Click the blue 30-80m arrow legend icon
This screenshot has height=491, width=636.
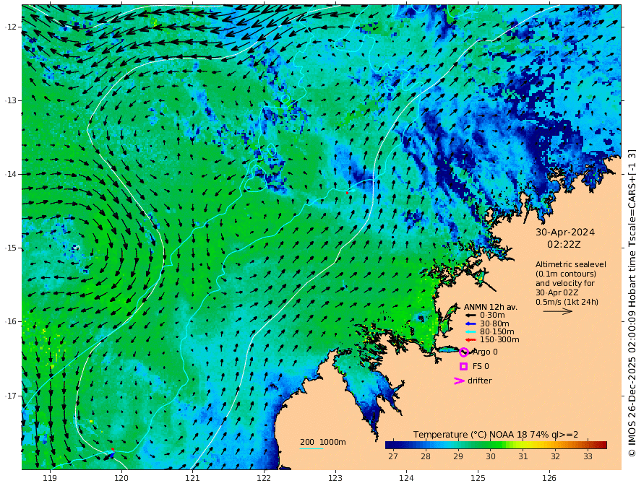point(470,323)
